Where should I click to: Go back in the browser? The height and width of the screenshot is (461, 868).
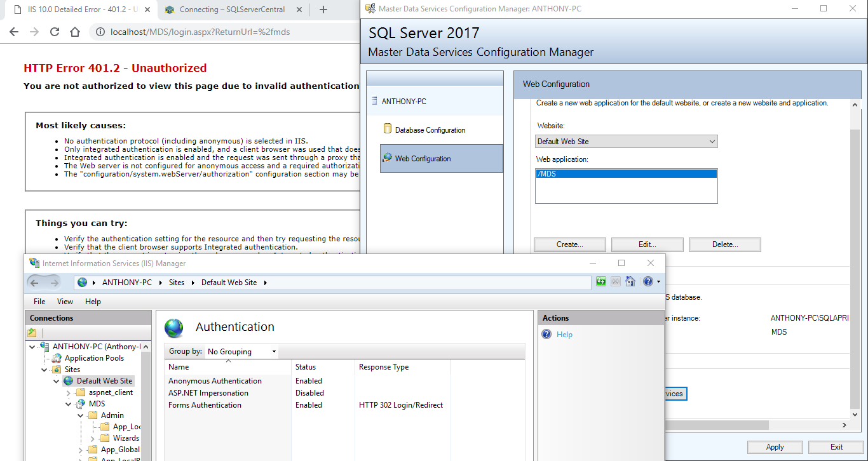tap(14, 32)
